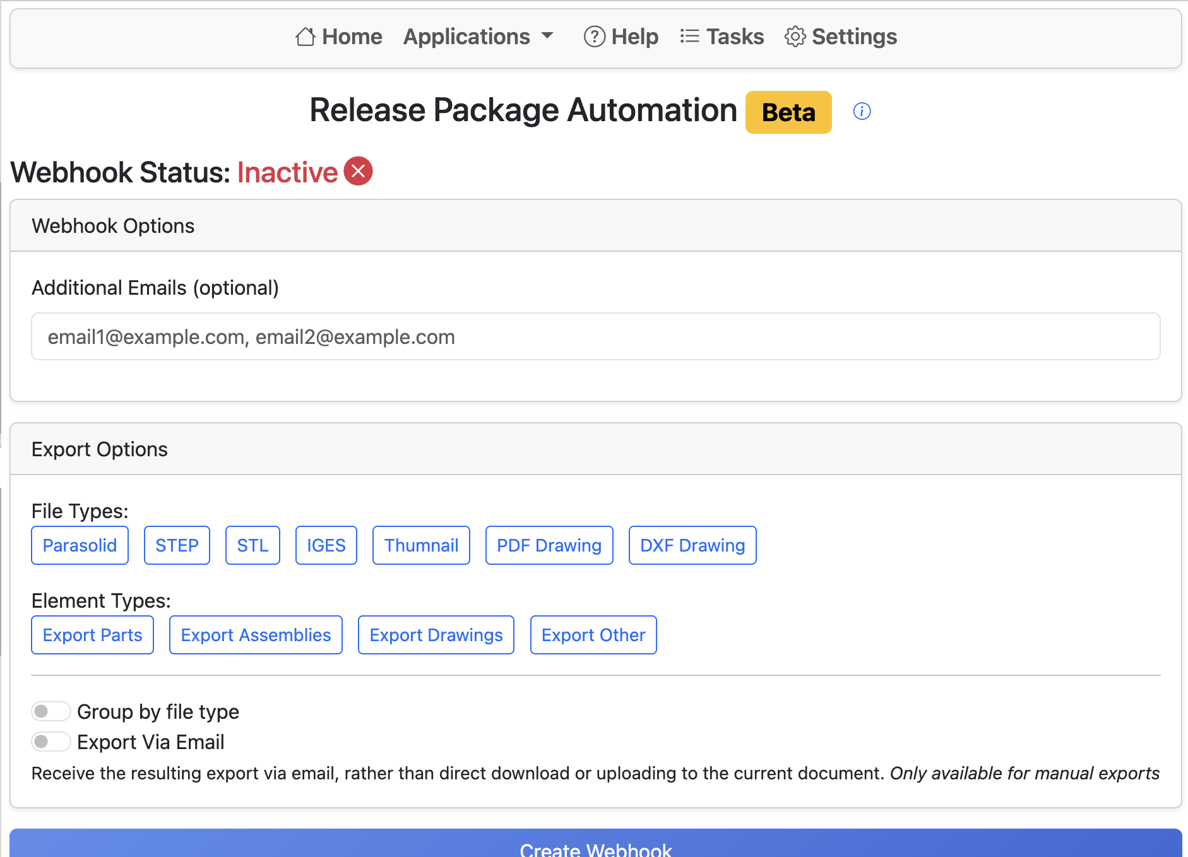The width and height of the screenshot is (1188, 857).
Task: Select the Thumbnail file type
Action: (421, 545)
